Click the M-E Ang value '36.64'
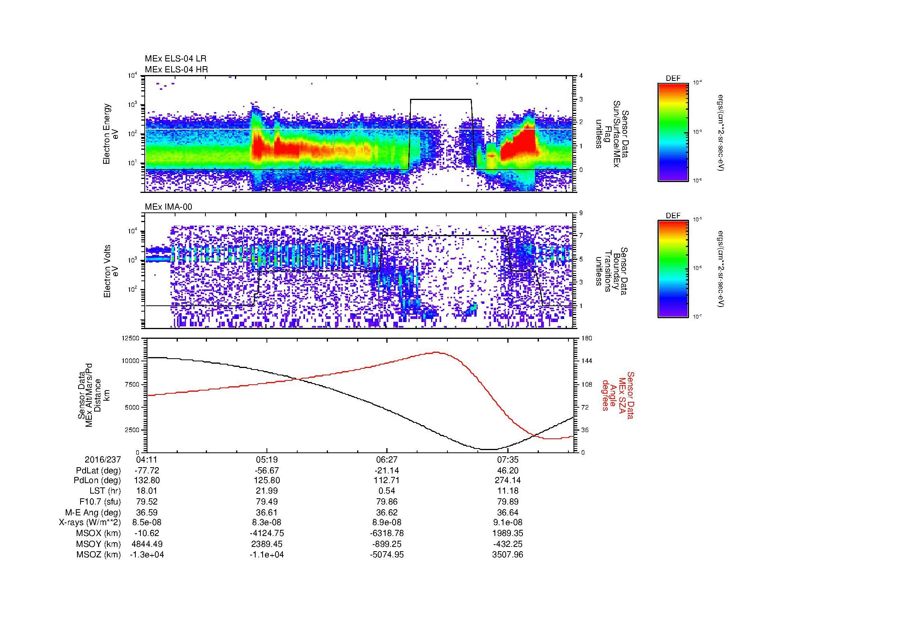The image size is (910, 643). coord(508,512)
